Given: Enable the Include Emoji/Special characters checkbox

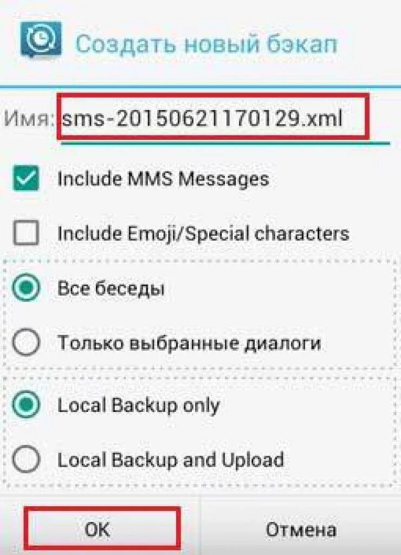Looking at the screenshot, I should [x=26, y=233].
